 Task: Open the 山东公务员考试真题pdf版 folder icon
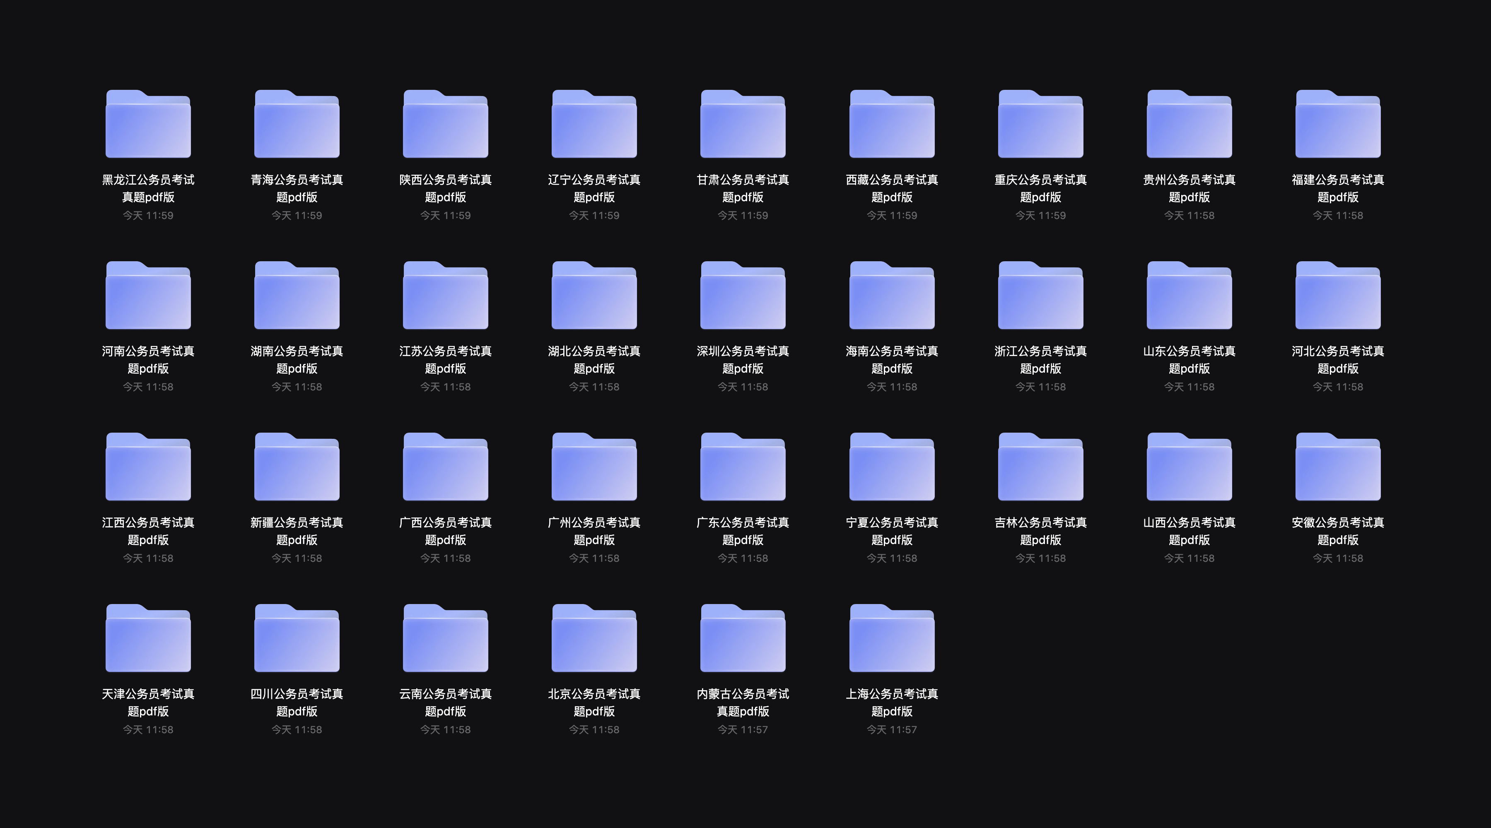click(x=1189, y=295)
